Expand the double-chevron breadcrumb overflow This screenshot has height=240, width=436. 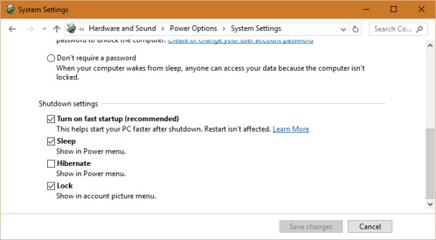click(82, 29)
